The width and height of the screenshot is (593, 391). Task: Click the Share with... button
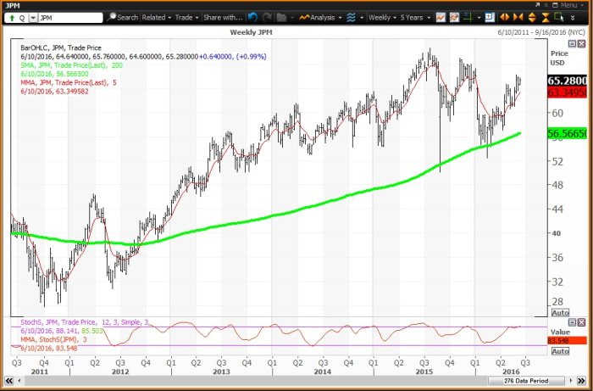tap(223, 17)
